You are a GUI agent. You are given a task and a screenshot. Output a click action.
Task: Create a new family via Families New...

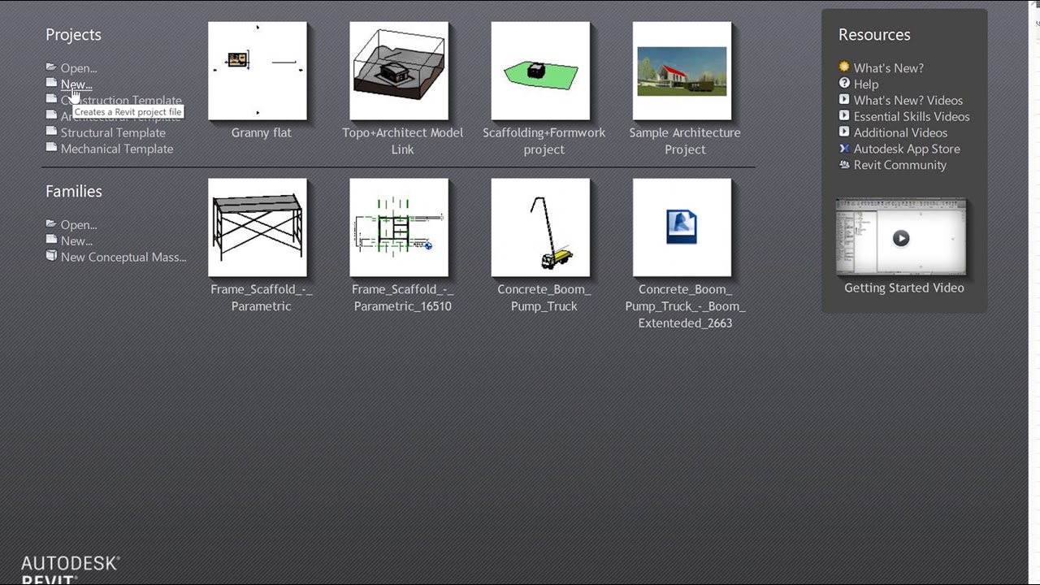point(76,241)
